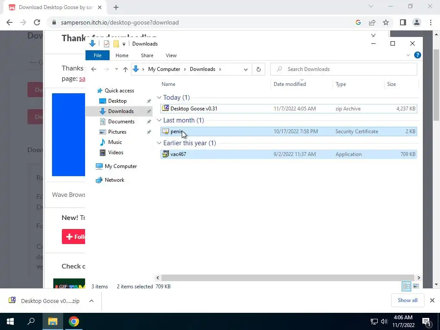This screenshot has height=330, width=440.
Task: Click Show all downloads
Action: 407,300
